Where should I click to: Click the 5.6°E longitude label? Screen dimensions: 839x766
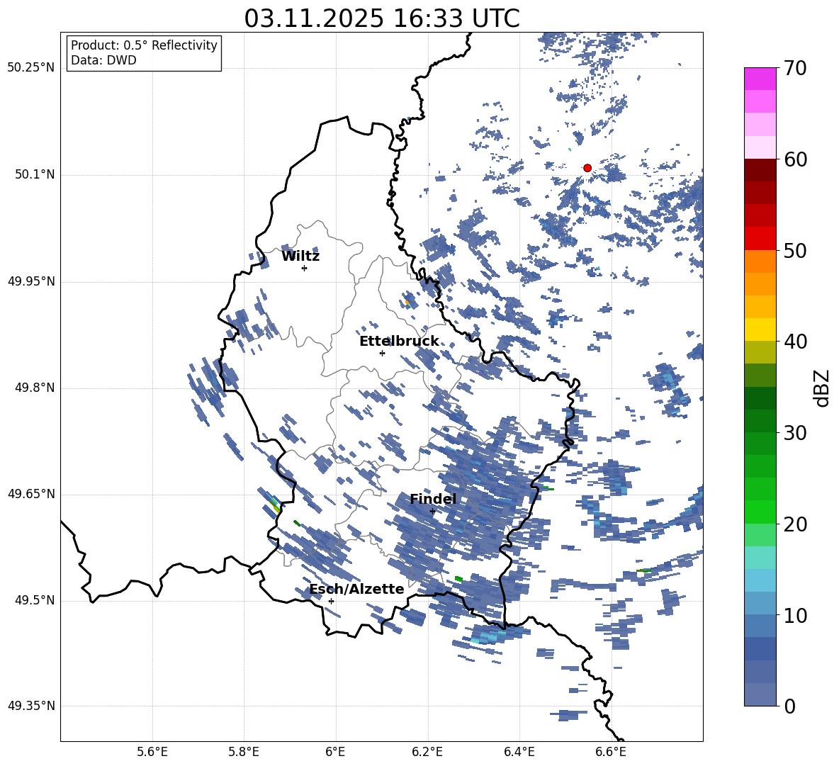point(152,752)
